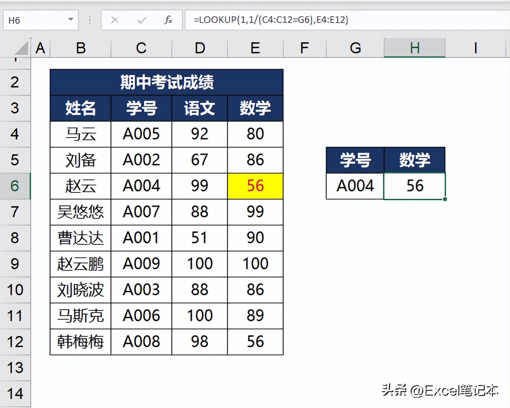Image resolution: width=510 pixels, height=408 pixels.
Task: Click lookup table 数学 header in column H
Action: (x=415, y=160)
